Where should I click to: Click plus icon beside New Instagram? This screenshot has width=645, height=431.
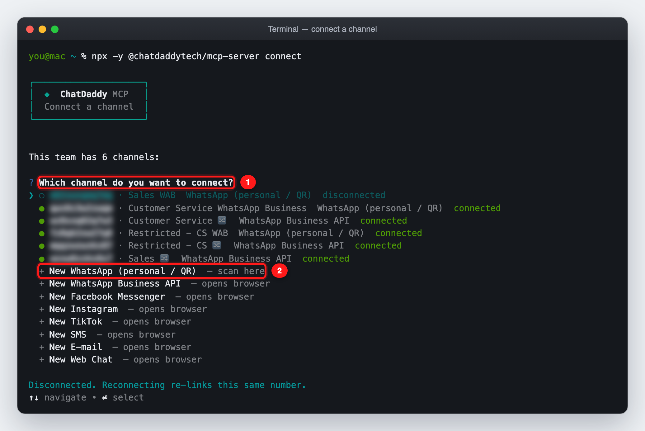pos(42,309)
